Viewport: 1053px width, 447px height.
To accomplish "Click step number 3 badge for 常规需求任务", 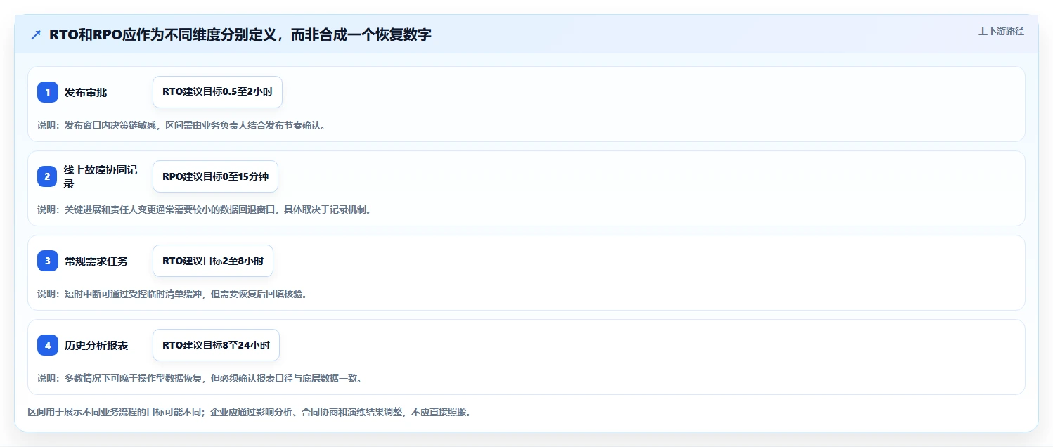I will click(x=48, y=261).
